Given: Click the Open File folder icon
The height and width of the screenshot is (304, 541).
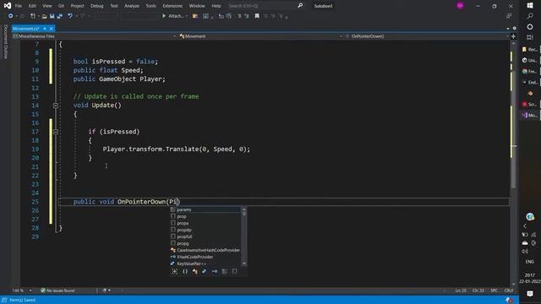Looking at the screenshot, I should [44, 16].
